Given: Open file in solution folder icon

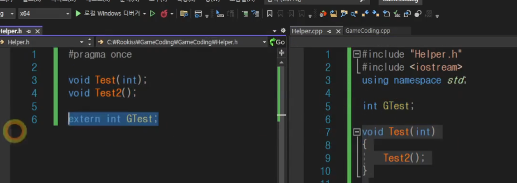Looking at the screenshot, I should [x=333, y=14].
